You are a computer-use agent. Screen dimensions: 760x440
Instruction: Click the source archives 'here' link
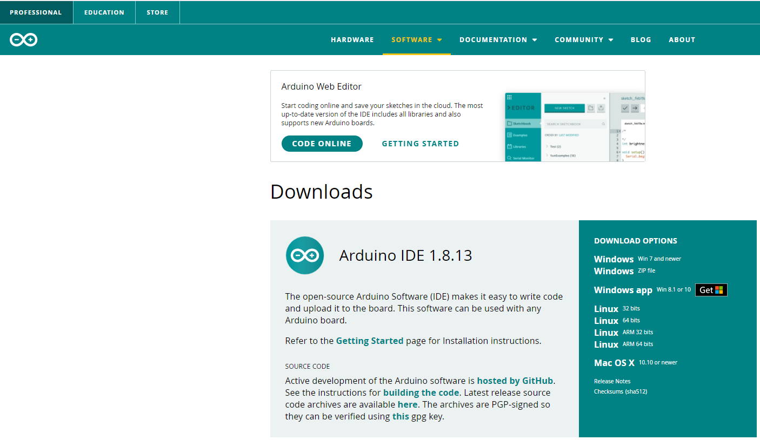[408, 404]
